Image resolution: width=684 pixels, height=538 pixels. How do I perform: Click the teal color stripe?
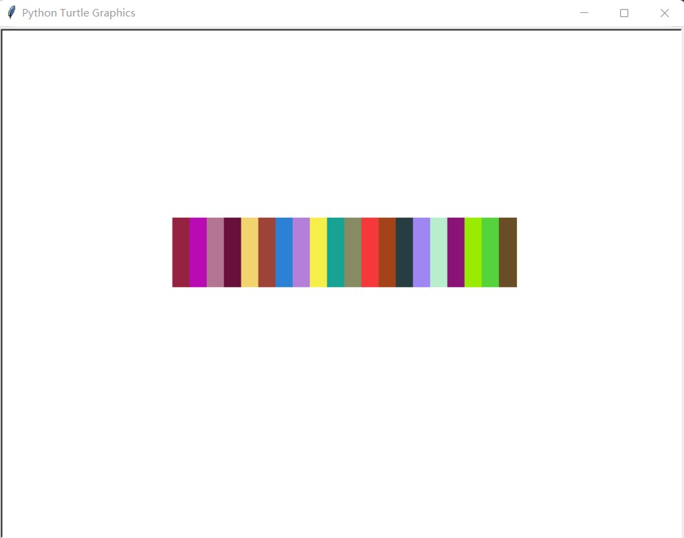point(335,252)
